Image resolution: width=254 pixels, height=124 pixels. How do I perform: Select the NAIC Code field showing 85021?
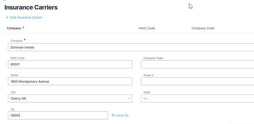pyautogui.click(x=70, y=64)
